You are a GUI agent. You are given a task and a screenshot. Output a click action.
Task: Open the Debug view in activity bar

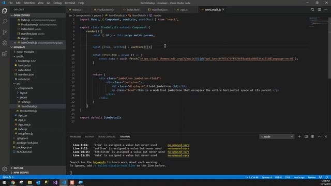point(5,43)
